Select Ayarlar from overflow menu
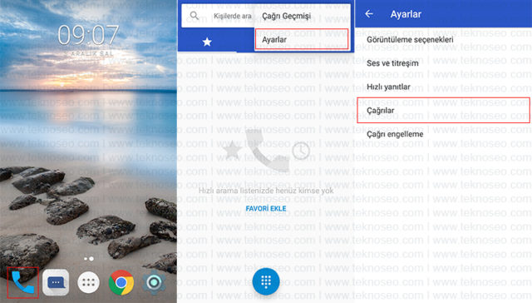The width and height of the screenshot is (532, 303). coord(302,40)
